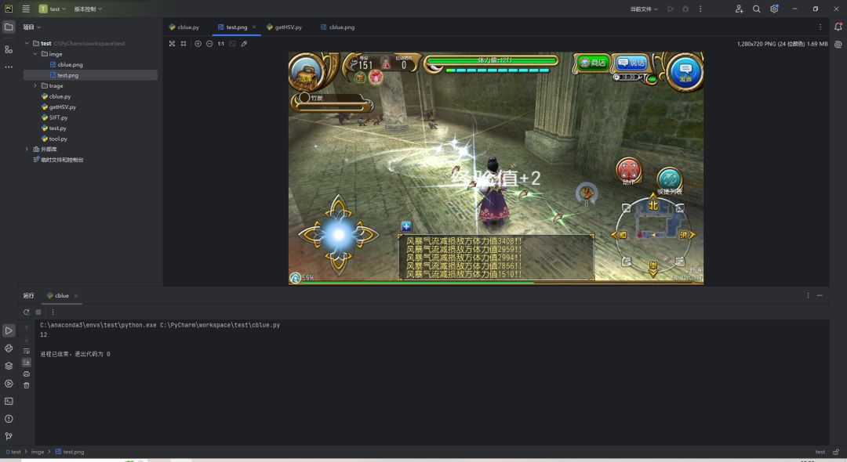Viewport: 847px width, 462px height.
Task: Open Run panel options three dots
Action: (x=808, y=295)
